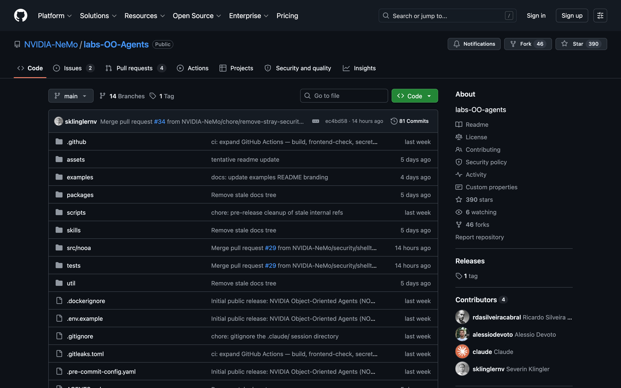View the 1 Tag link next to Branches
This screenshot has height=388, width=621.
click(162, 96)
